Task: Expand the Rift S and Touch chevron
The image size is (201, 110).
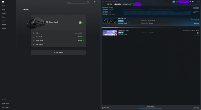Action: pyautogui.click(x=83, y=23)
